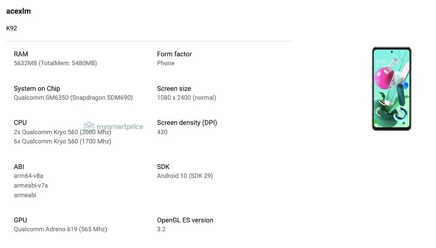Select the Phone form factor value
This screenshot has height=248, width=436.
pos(166,63)
